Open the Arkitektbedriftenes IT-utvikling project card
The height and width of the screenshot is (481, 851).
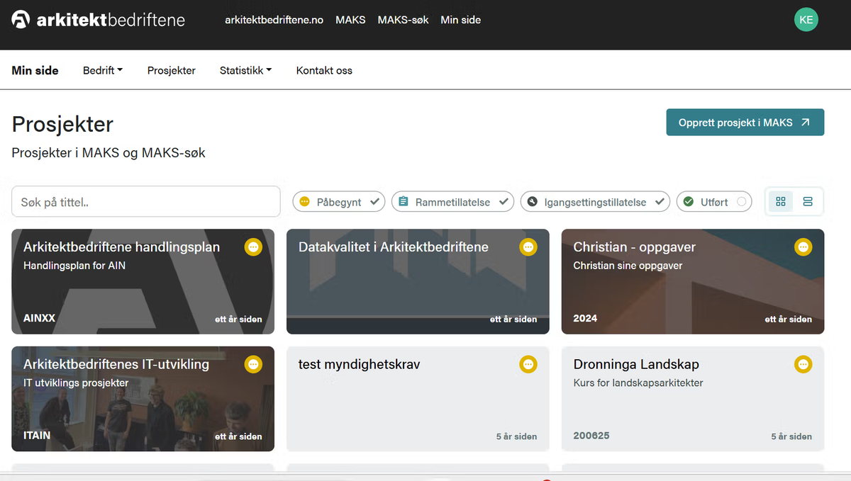[x=142, y=399]
